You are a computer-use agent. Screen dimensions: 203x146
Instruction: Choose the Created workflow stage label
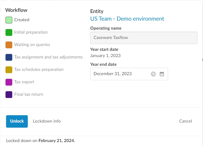pyautogui.click(x=22, y=20)
